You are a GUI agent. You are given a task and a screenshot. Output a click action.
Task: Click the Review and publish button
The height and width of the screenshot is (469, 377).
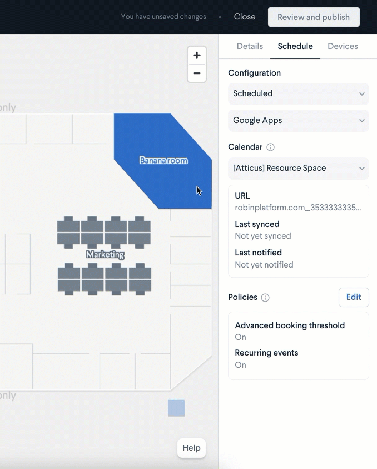(314, 17)
